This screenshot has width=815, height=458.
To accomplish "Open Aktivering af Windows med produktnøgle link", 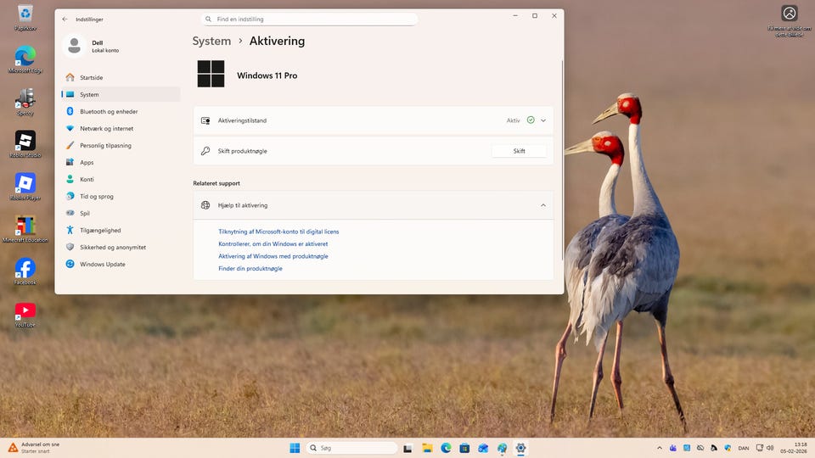I will [x=273, y=256].
